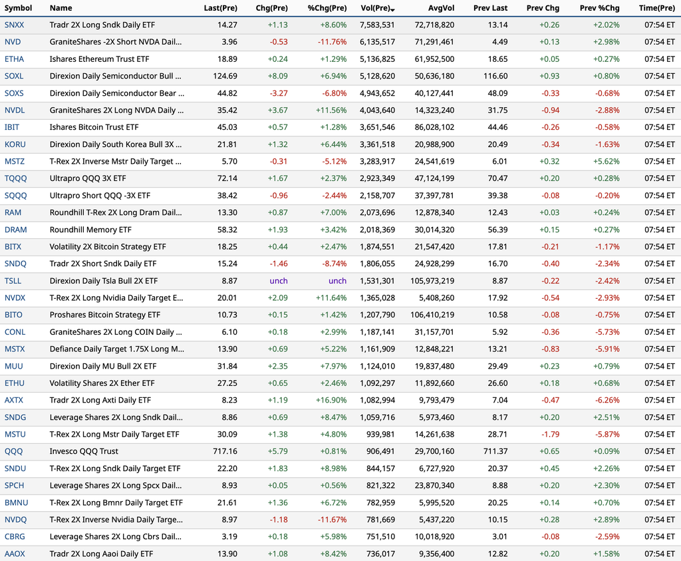Image resolution: width=681 pixels, height=561 pixels.
Task: Click the TSLL ticker link
Action: (x=13, y=281)
